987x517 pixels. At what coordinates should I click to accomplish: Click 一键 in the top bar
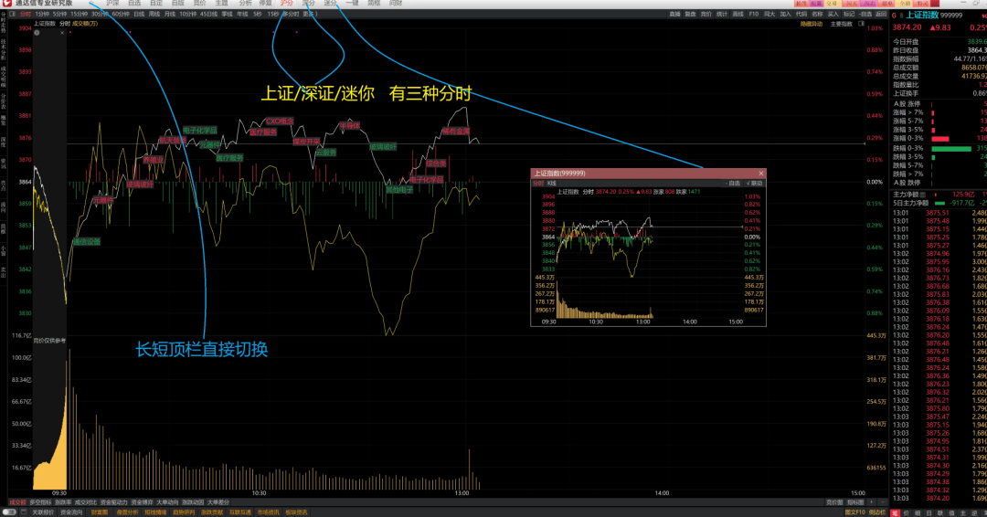coord(352,3)
